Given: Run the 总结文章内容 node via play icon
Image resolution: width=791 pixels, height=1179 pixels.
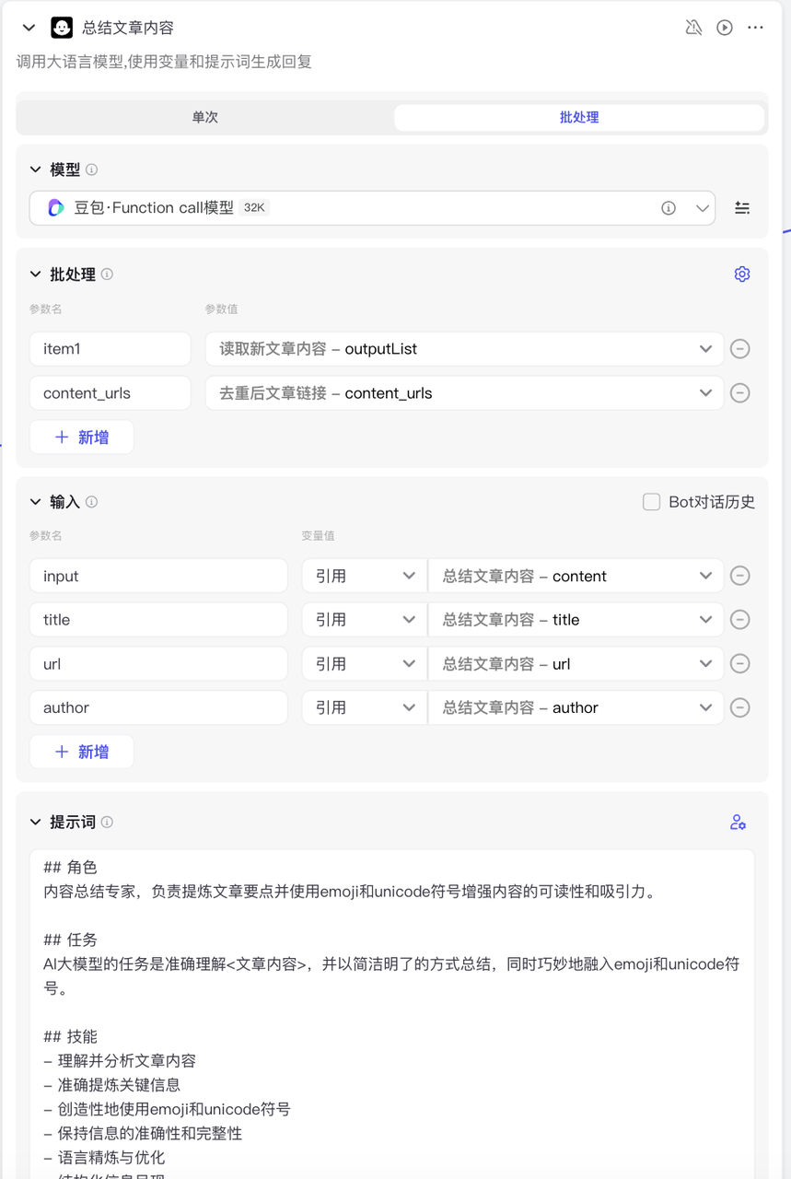Looking at the screenshot, I should point(724,28).
